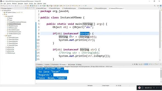Click the Coverage launch toolbar icon
Viewport: 162px width, 91px height.
coord(48,6)
